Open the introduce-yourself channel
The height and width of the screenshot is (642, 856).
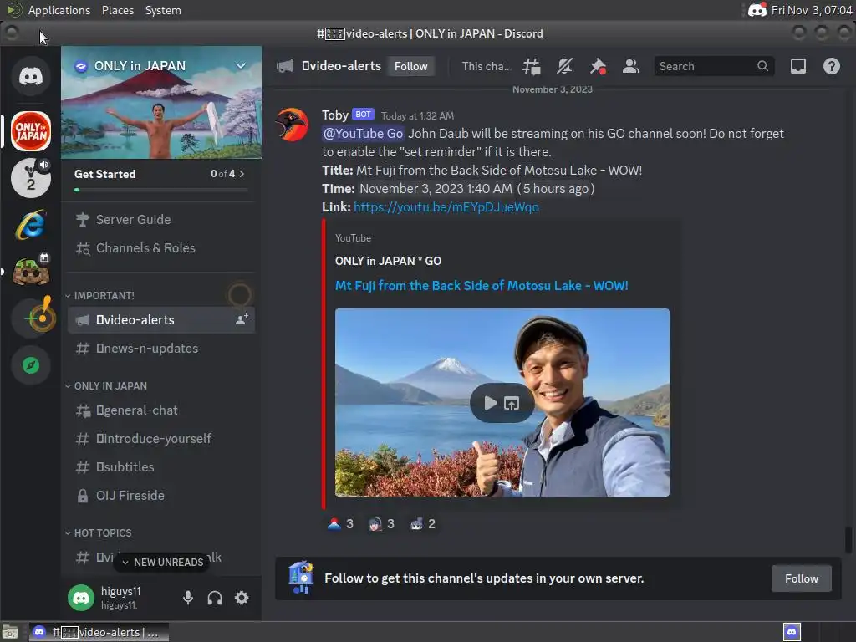point(161,438)
